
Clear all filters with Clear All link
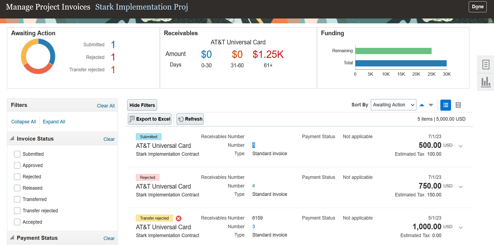pos(106,105)
